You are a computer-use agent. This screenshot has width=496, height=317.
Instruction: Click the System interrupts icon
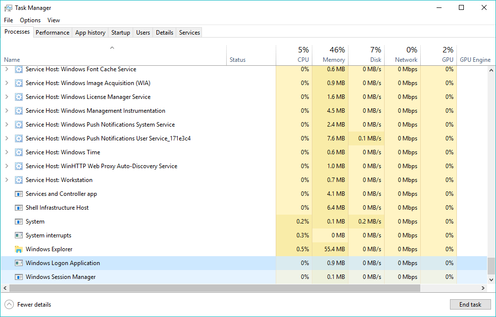point(18,235)
